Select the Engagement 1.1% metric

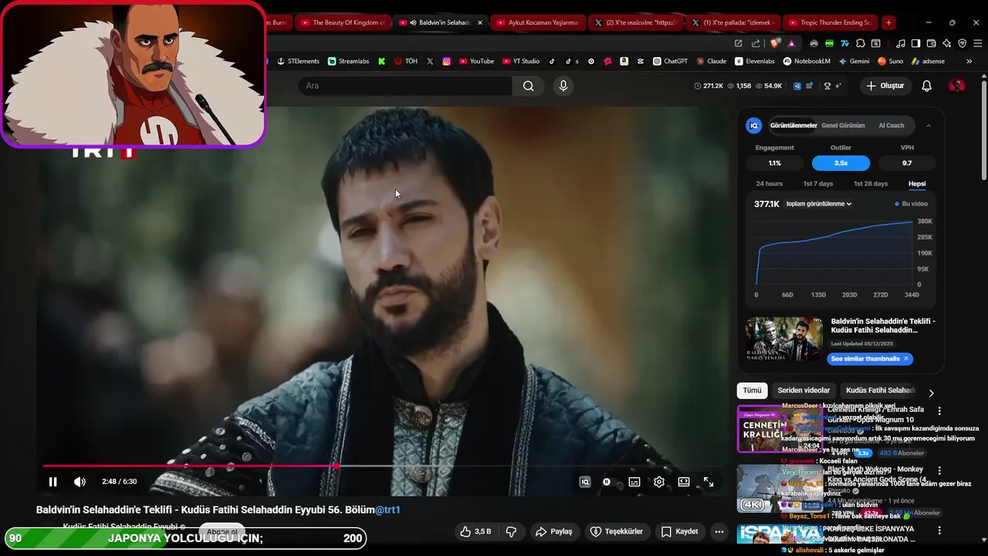pos(774,163)
